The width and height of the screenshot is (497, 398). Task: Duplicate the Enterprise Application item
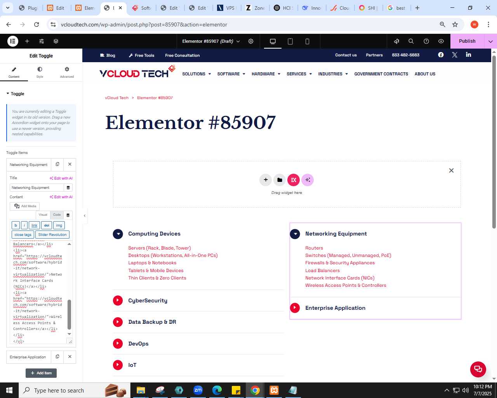pyautogui.click(x=57, y=357)
